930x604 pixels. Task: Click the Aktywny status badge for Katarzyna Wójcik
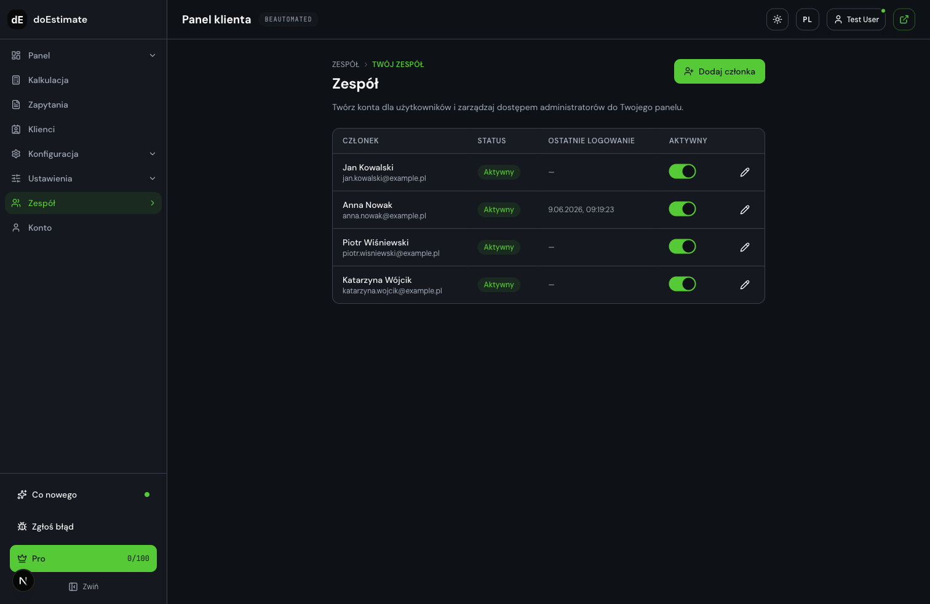[x=499, y=285]
